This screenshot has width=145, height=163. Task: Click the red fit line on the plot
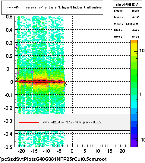(41, 82)
